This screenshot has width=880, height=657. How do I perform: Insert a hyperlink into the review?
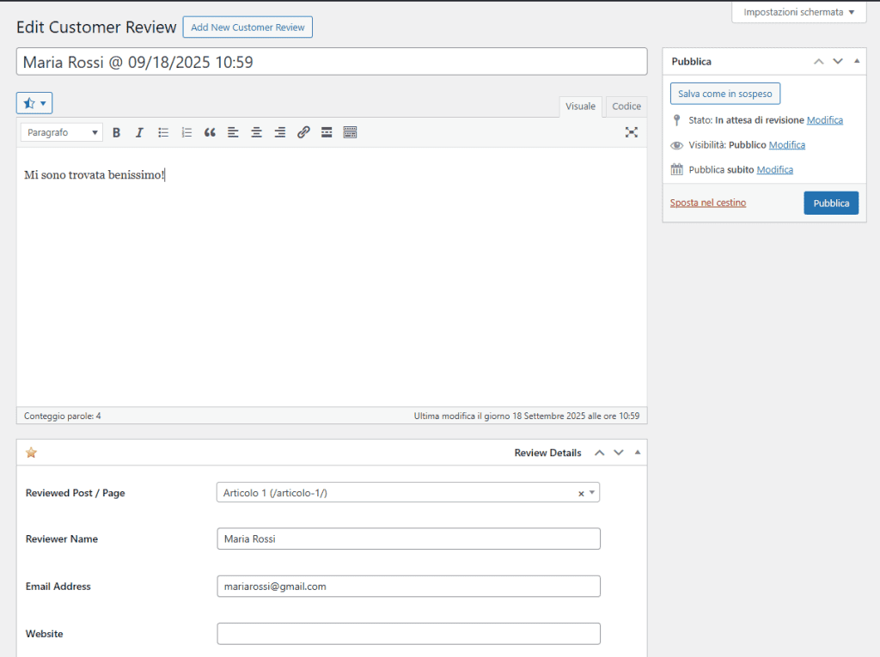(x=302, y=132)
